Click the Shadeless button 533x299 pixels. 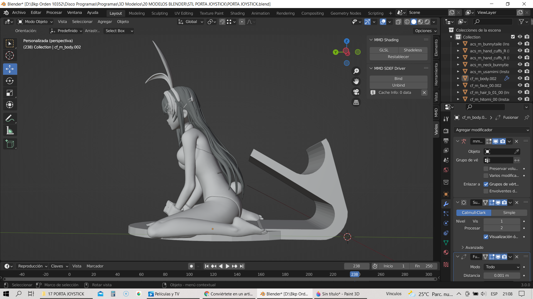coord(413,50)
